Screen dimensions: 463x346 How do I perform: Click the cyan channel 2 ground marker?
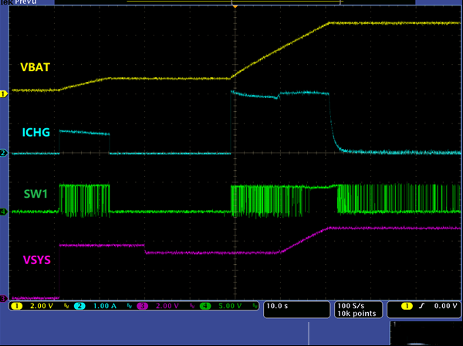[x=4, y=153]
